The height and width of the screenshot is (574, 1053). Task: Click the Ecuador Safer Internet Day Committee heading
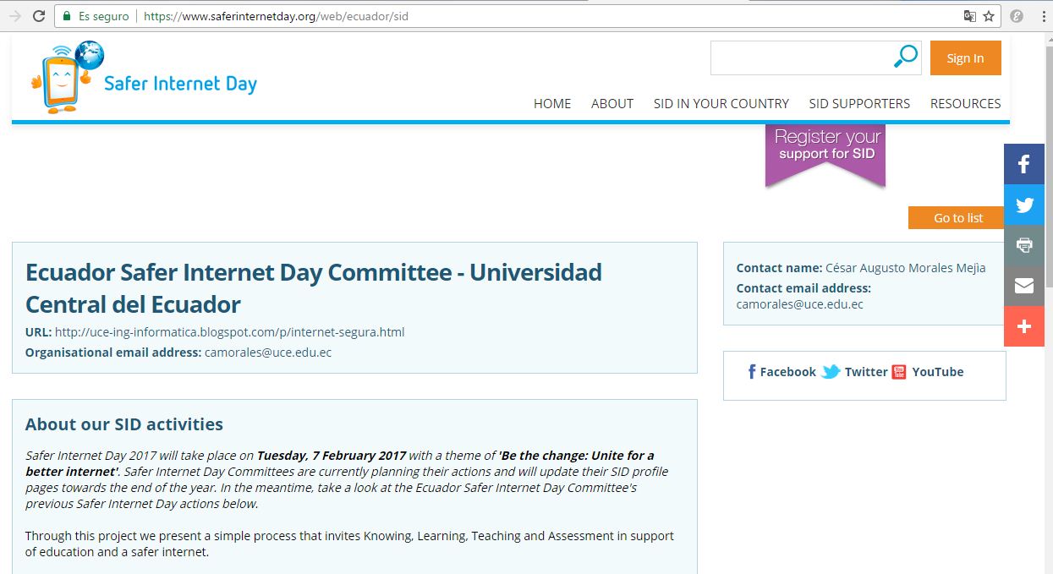[314, 288]
